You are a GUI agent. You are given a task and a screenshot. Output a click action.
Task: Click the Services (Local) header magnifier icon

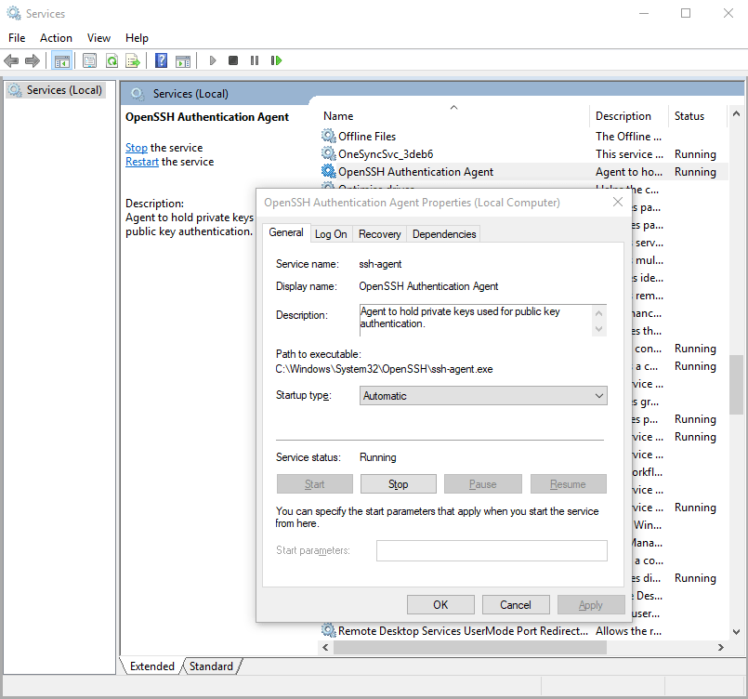point(138,94)
